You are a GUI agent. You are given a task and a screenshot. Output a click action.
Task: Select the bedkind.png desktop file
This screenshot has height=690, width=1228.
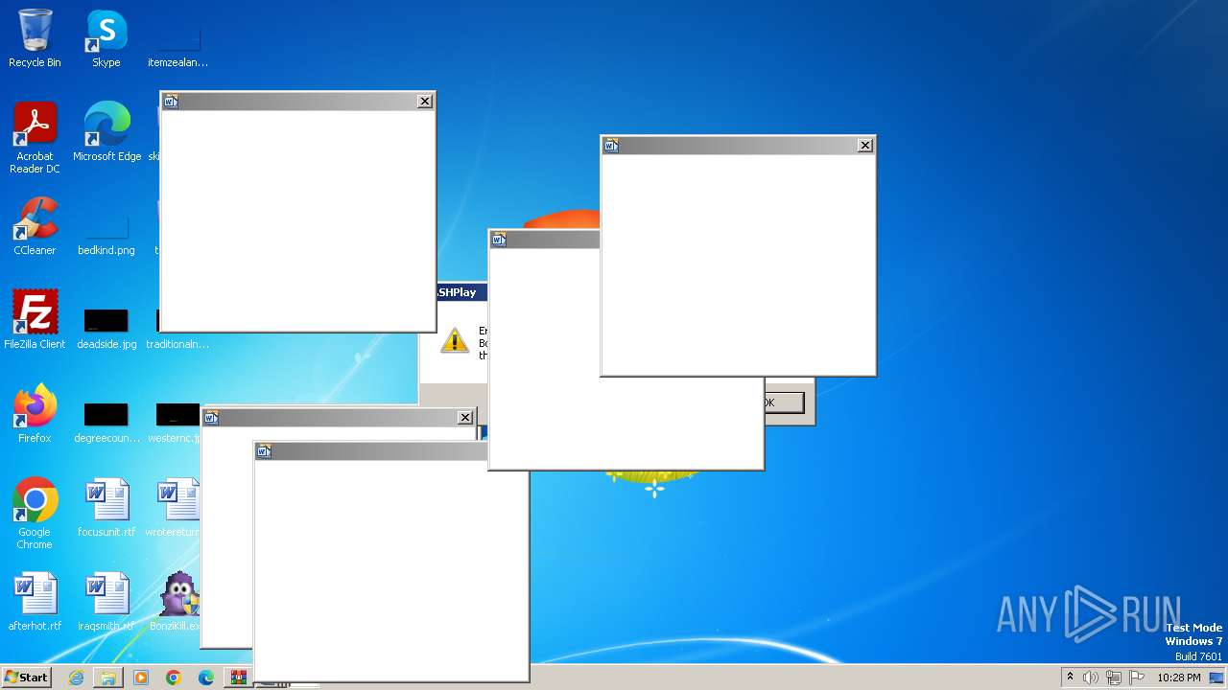(106, 236)
